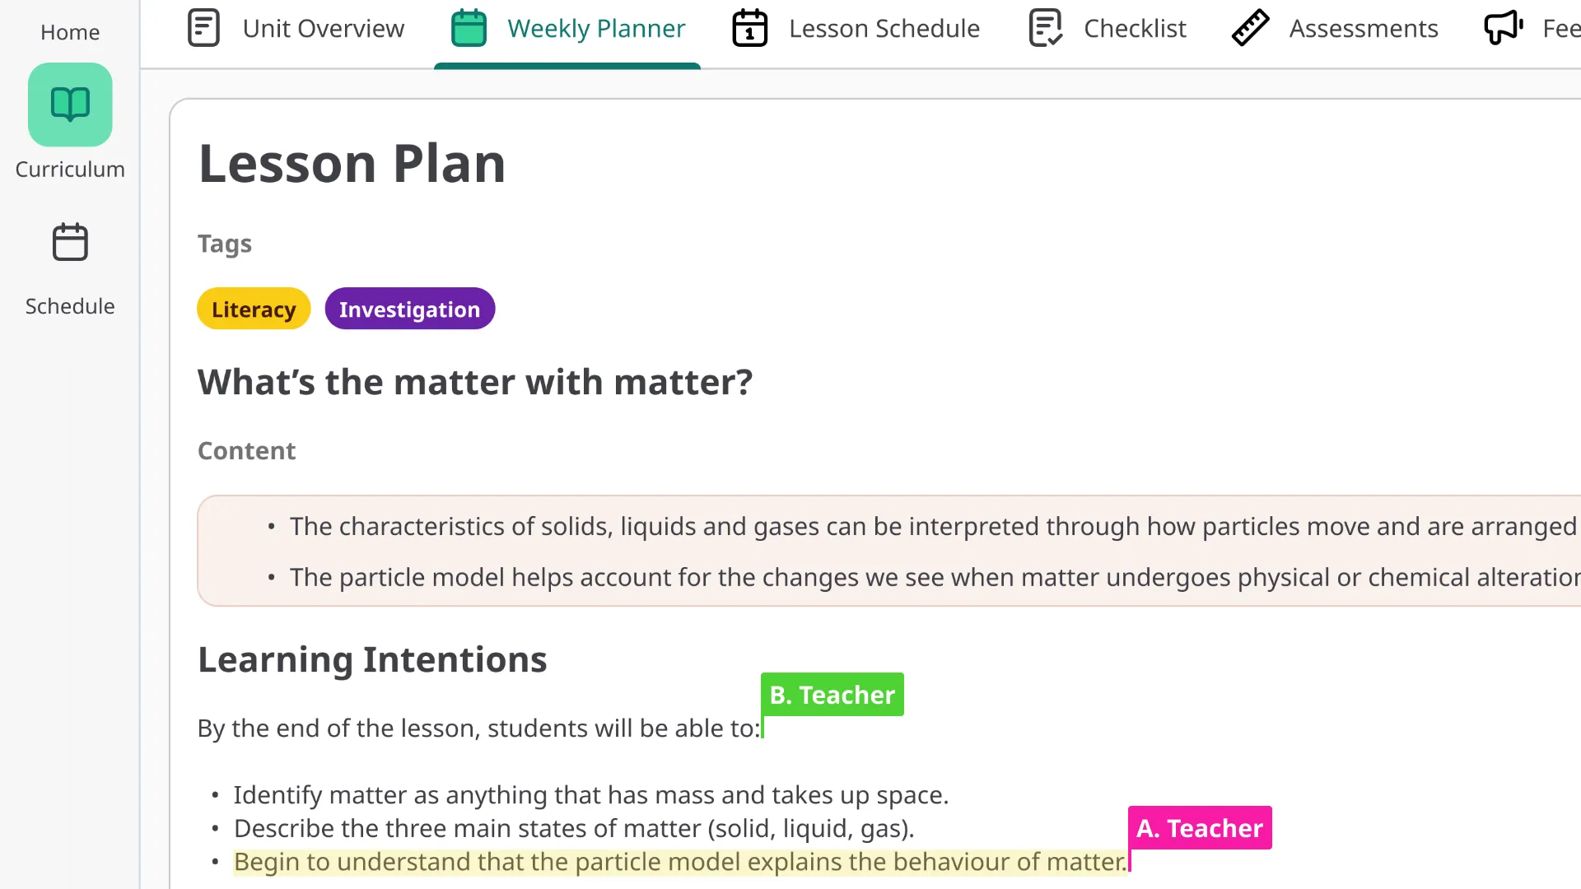Open the Lesson Schedule tab

(x=884, y=29)
